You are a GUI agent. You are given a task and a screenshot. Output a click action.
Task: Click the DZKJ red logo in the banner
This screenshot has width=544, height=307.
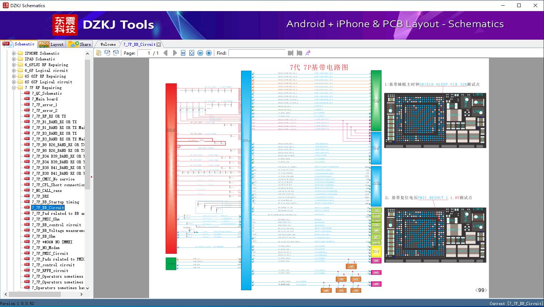click(x=65, y=25)
